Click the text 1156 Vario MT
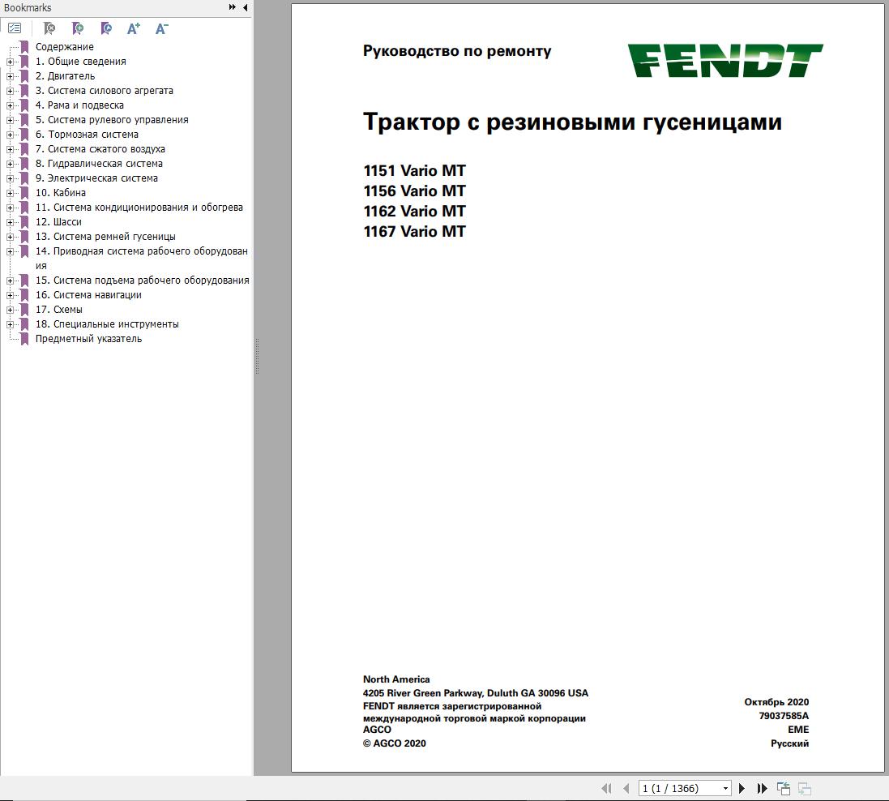 tap(414, 191)
